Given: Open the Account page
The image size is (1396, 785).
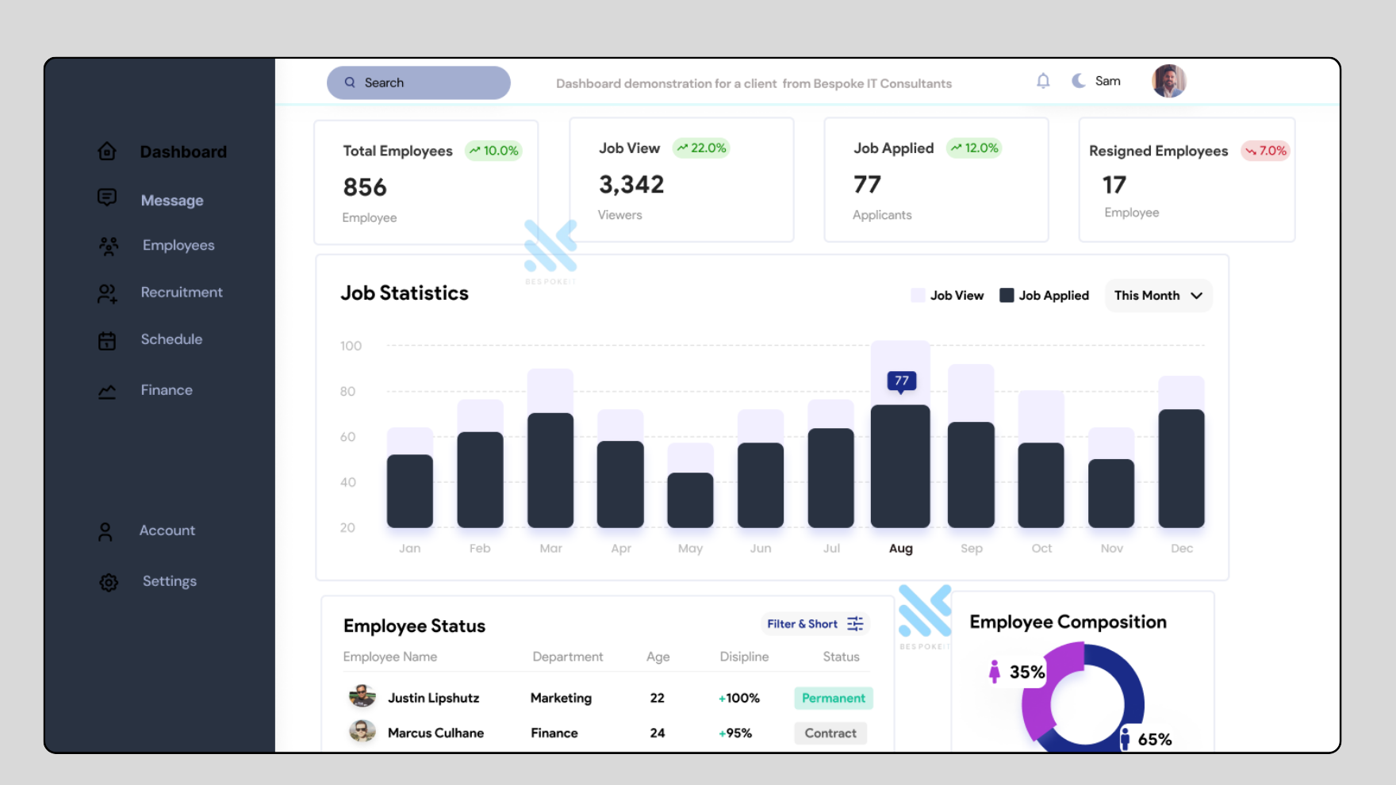Looking at the screenshot, I should [167, 530].
